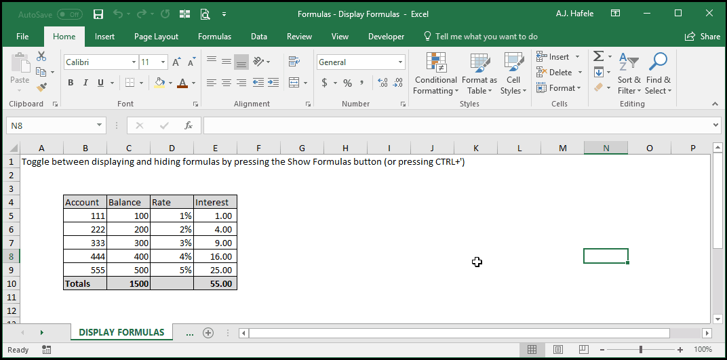The image size is (727, 360).
Task: Click the Cut scissors icon
Action: click(x=41, y=56)
